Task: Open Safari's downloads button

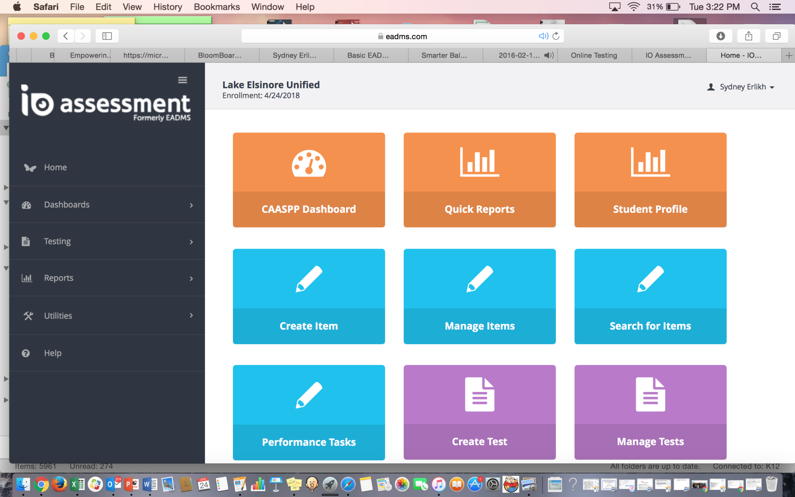Action: click(720, 36)
